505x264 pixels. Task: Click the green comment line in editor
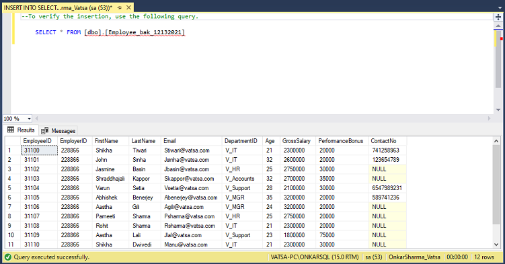pyautogui.click(x=110, y=16)
